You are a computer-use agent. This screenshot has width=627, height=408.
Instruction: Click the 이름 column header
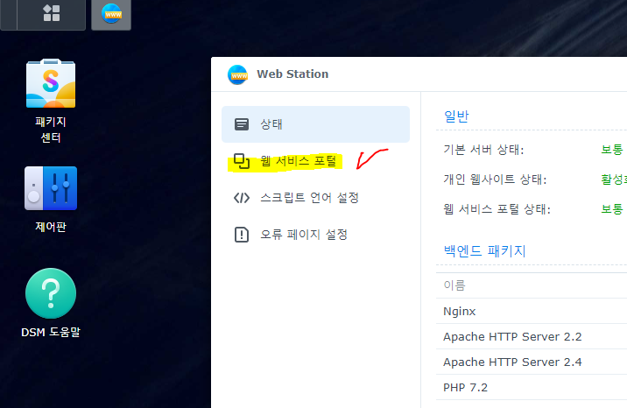point(454,285)
